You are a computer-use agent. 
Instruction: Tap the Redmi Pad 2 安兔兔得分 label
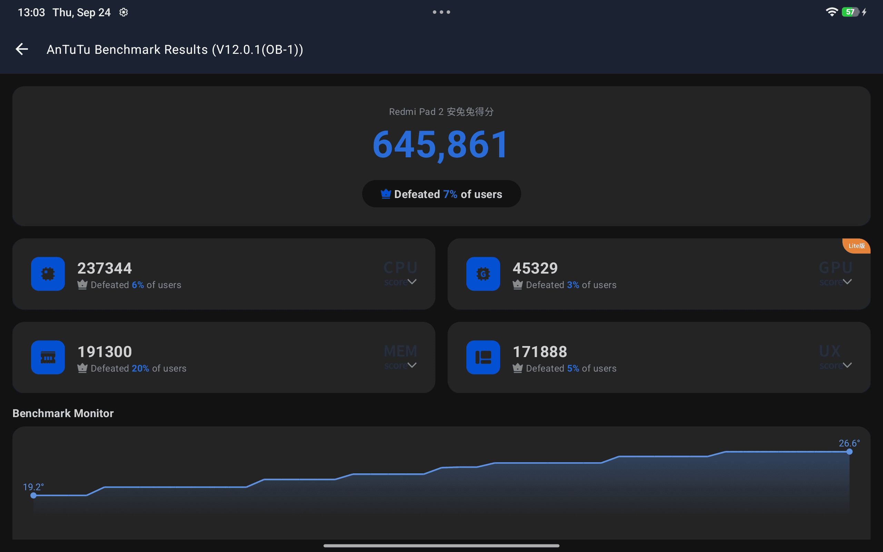pos(441,112)
